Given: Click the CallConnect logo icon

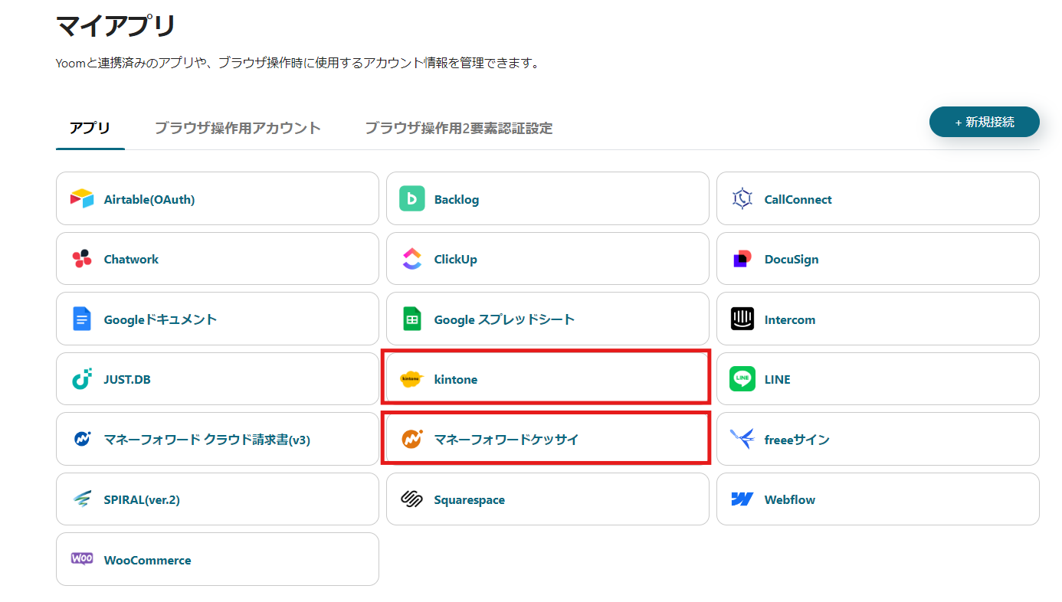Looking at the screenshot, I should point(742,199).
